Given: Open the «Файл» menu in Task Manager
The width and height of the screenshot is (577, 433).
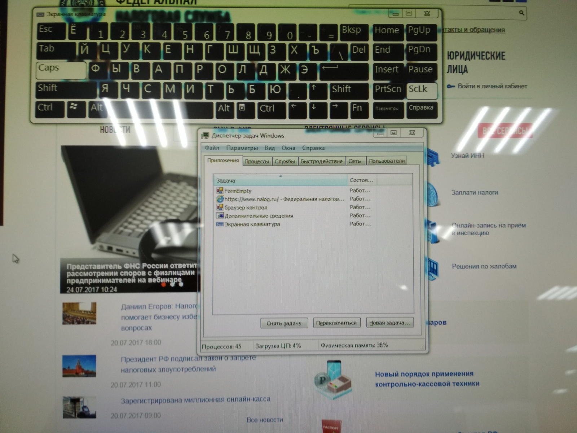Looking at the screenshot, I should point(212,148).
